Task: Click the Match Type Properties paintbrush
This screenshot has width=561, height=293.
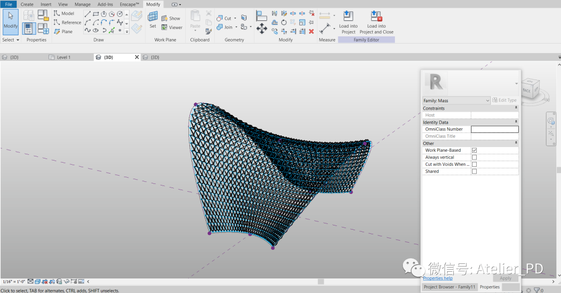Action: (x=209, y=32)
